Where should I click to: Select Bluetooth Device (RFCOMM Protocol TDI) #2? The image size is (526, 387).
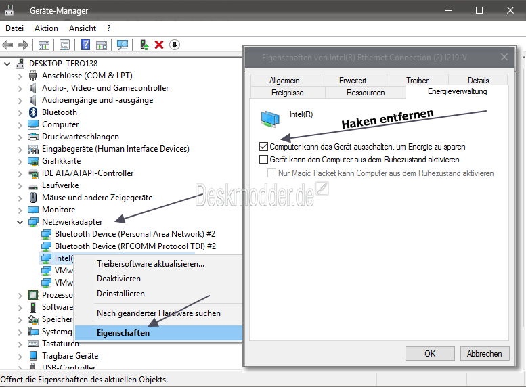(135, 246)
